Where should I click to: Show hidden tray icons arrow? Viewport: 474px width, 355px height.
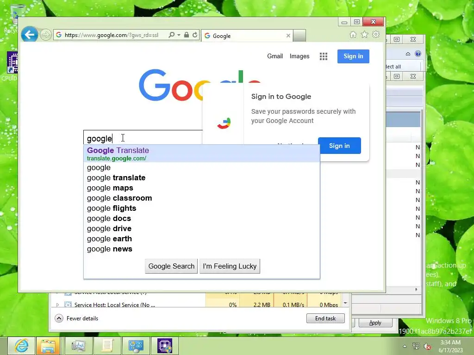(x=405, y=346)
